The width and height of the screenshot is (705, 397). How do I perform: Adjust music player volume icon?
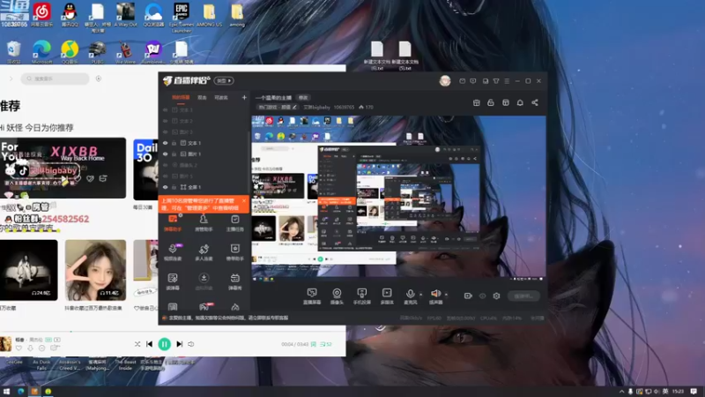tap(191, 344)
